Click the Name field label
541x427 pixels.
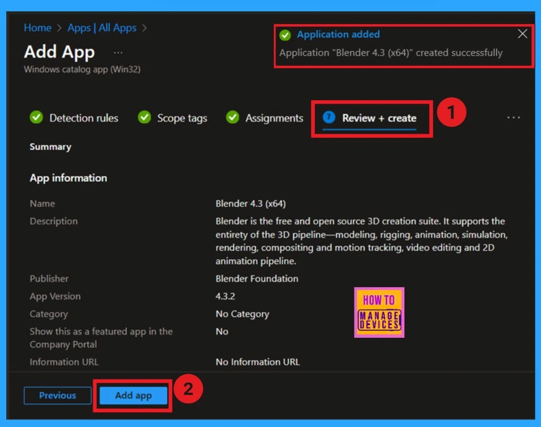[42, 204]
